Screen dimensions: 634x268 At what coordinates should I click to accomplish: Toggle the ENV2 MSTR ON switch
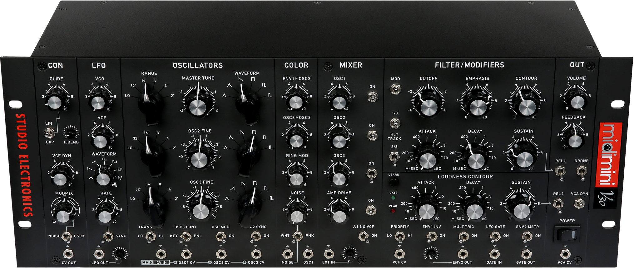[527, 237]
